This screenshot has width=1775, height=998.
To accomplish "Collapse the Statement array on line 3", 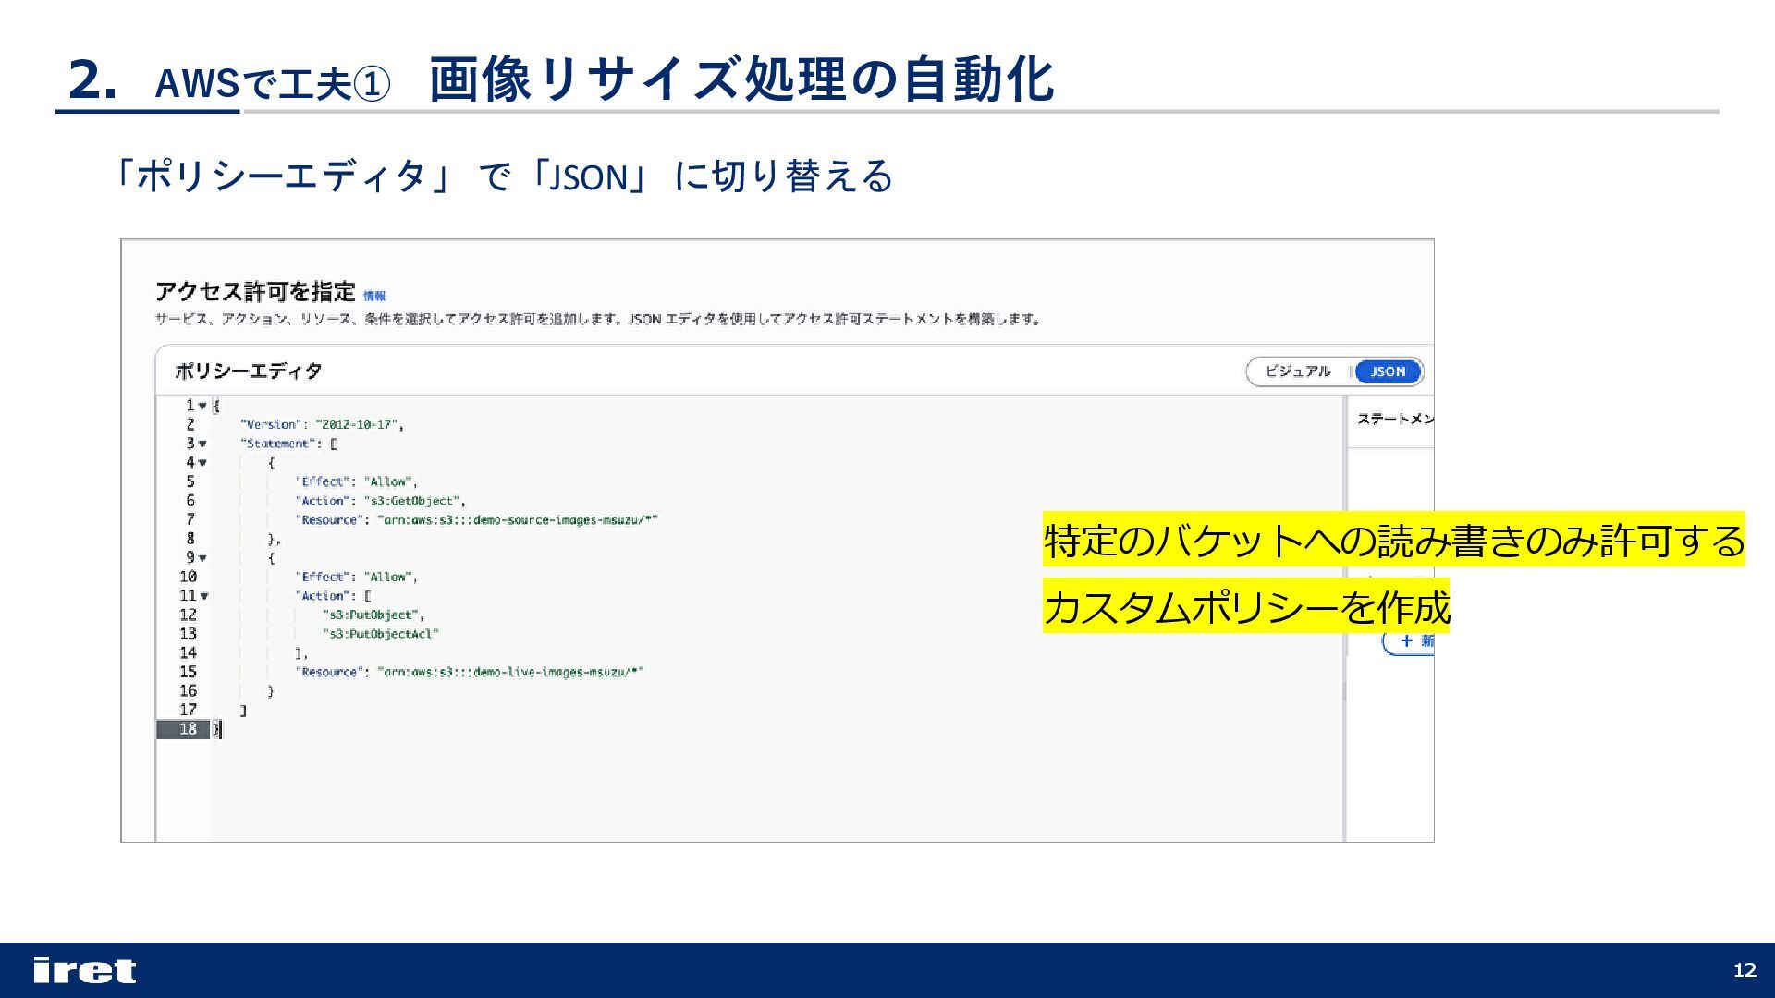I will 202,444.
